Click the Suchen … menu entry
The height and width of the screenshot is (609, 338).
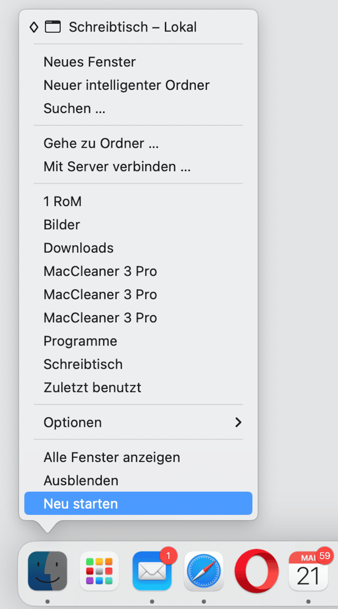coord(74,108)
